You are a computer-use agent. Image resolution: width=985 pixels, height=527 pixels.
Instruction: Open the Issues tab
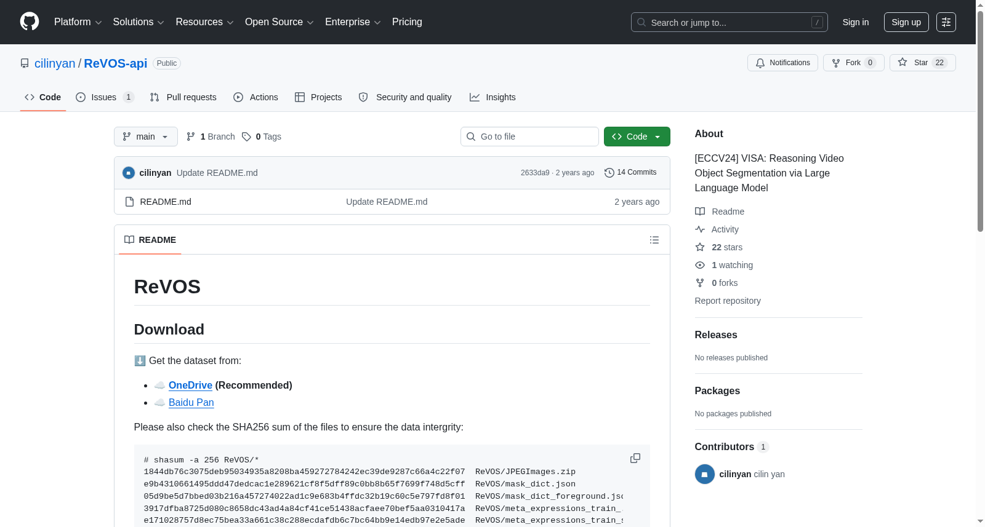coord(105,97)
